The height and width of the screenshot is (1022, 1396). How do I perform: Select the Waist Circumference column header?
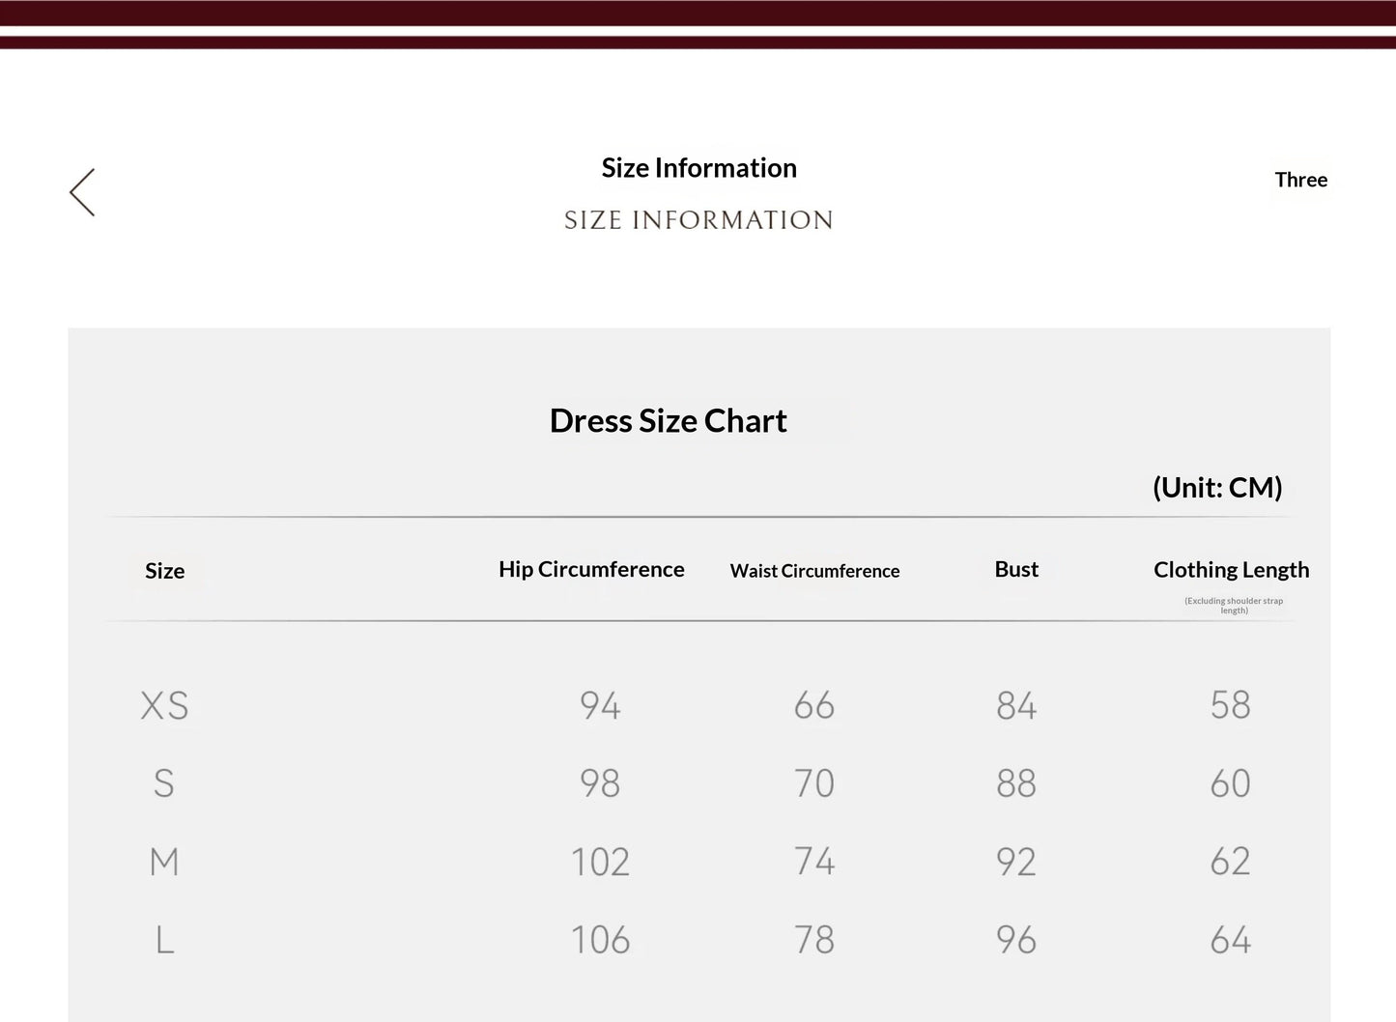(814, 571)
